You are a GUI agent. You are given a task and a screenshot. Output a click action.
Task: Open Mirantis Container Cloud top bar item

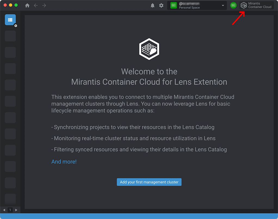tap(256, 5)
